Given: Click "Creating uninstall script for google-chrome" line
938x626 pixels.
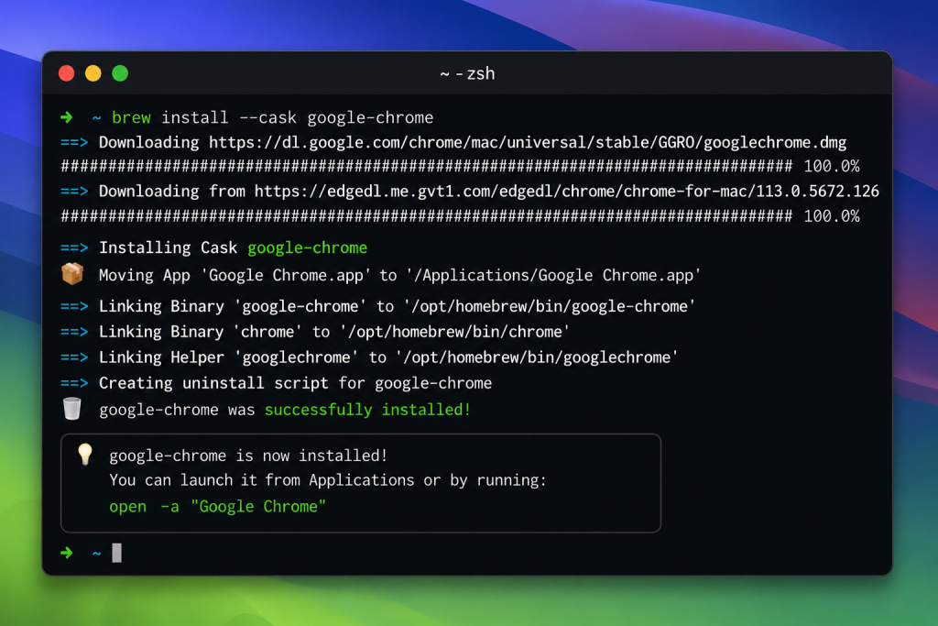Looking at the screenshot, I should coord(296,383).
